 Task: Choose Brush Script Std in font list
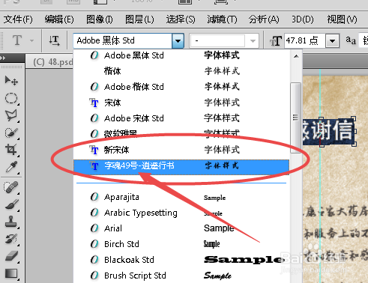tap(181, 276)
